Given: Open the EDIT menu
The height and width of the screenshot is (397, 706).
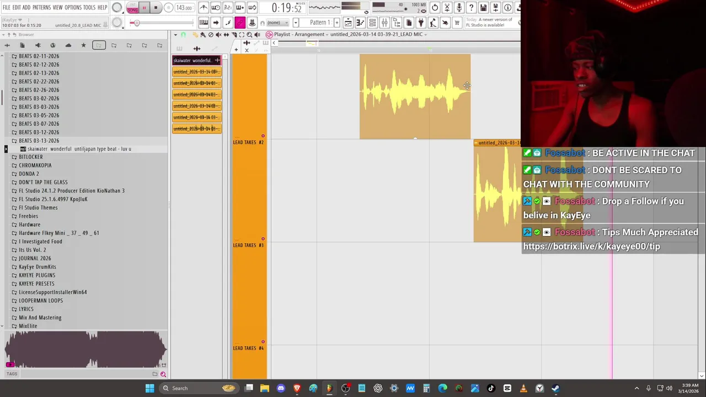Looking at the screenshot, I should pos(17,8).
